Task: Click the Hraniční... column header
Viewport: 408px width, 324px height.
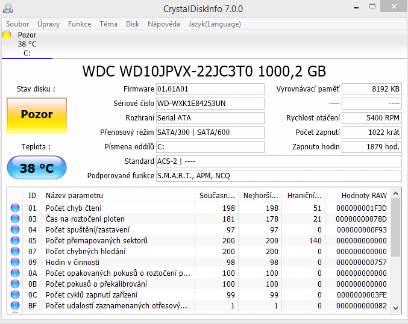Action: (303, 196)
